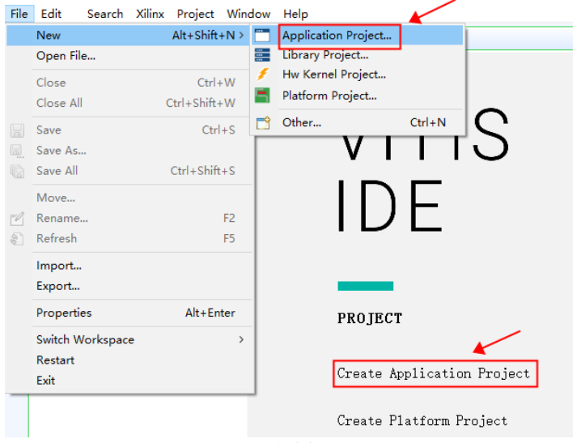Open the Xilinx menu
The image size is (581, 443).
[x=150, y=14]
